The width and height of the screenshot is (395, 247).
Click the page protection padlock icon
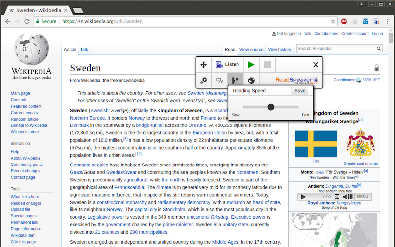[377, 68]
